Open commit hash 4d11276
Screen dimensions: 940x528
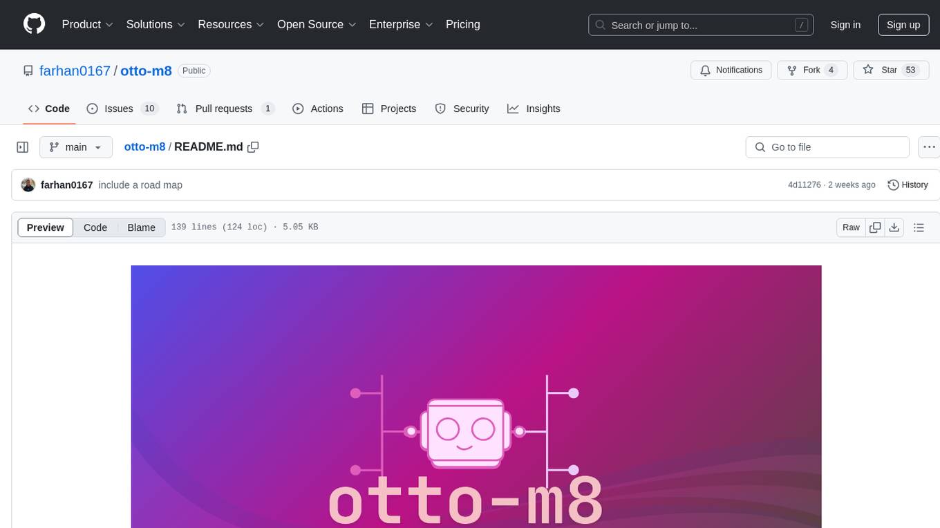pyautogui.click(x=805, y=185)
